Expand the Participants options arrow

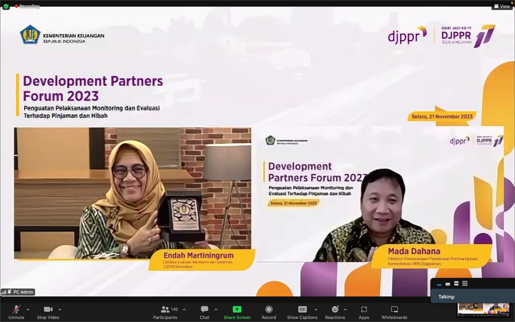click(x=184, y=310)
